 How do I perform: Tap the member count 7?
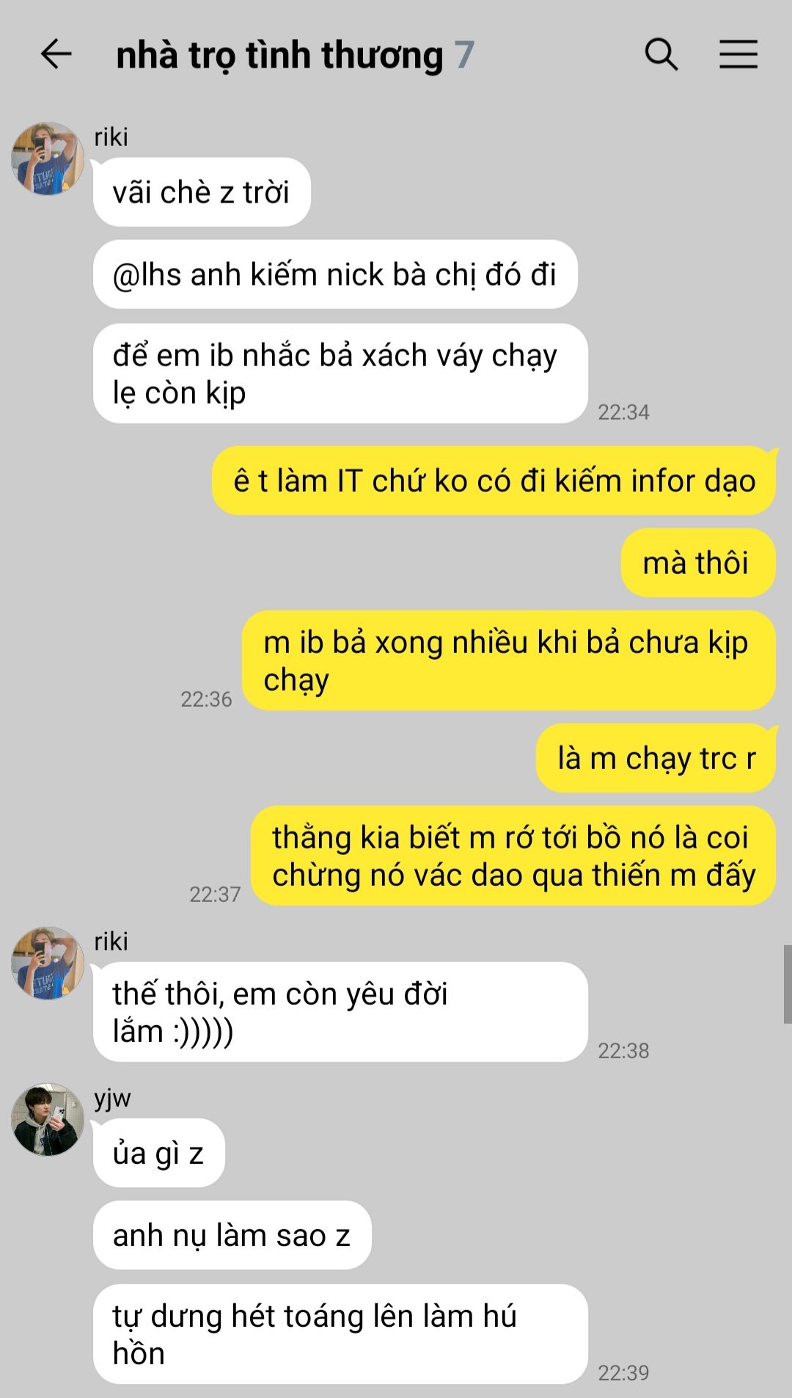coord(464,55)
